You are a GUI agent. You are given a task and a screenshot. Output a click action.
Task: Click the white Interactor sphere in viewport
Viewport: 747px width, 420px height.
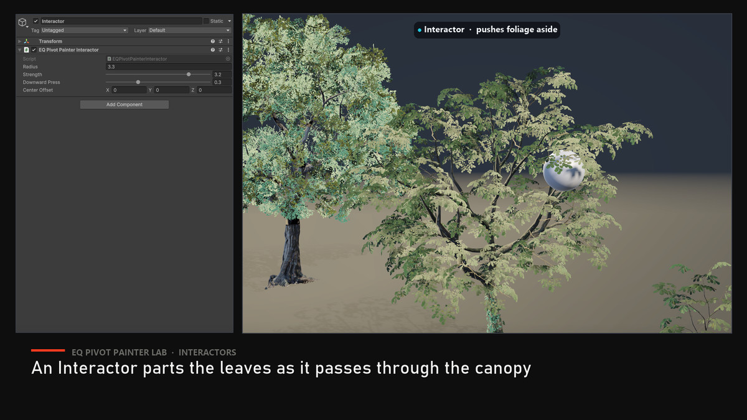pyautogui.click(x=563, y=170)
